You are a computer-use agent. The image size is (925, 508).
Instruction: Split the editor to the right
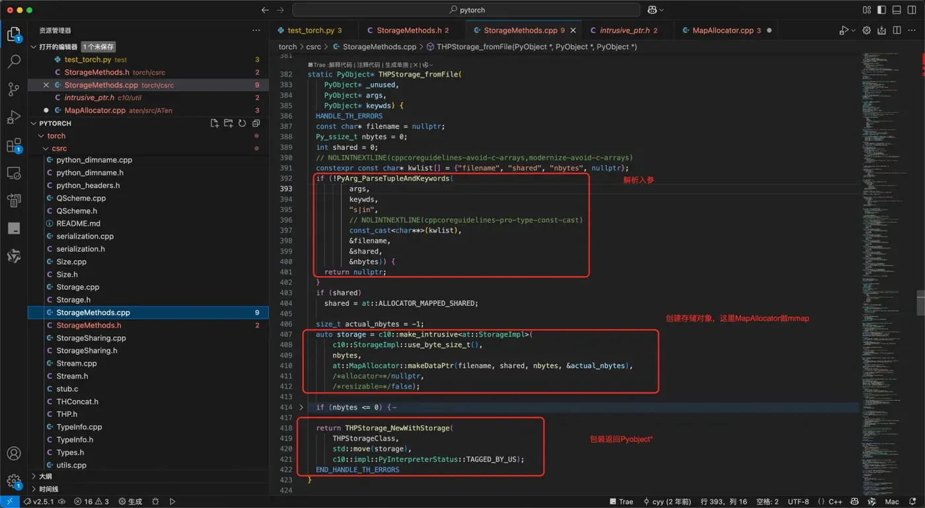pyautogui.click(x=897, y=30)
